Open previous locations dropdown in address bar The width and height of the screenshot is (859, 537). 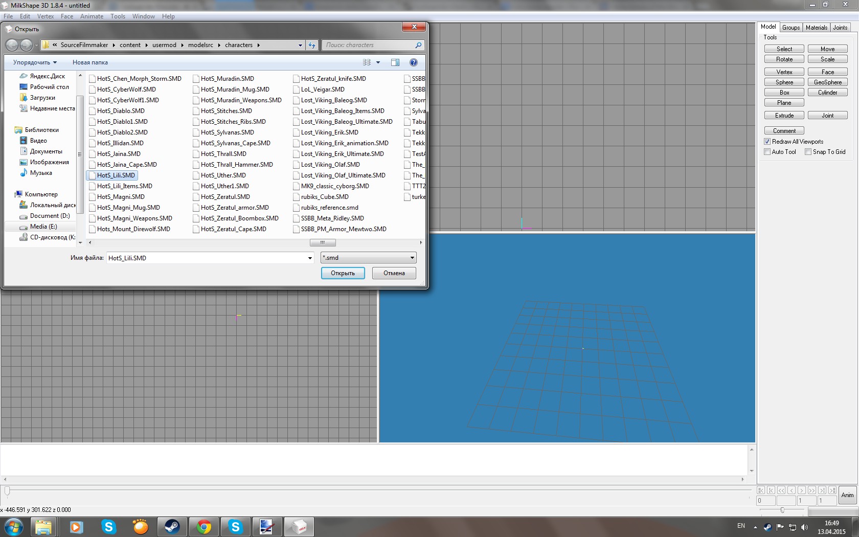tap(300, 45)
